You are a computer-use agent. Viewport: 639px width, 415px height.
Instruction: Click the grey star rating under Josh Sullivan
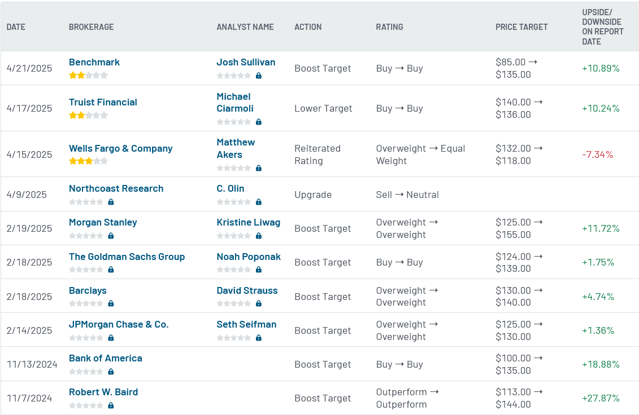point(234,76)
